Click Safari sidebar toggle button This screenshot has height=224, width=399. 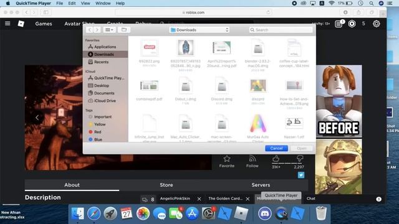[x=46, y=12]
